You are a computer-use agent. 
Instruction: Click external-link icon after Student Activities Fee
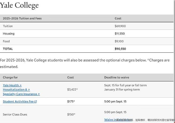(36, 102)
